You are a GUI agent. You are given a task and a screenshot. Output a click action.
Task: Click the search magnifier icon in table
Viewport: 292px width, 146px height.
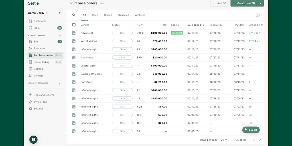point(74,15)
